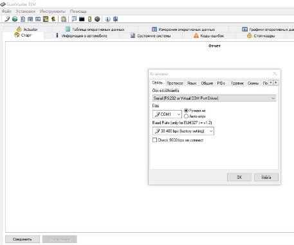Click the speech bubble toolbar icon
Viewport: 294px width, 245px height.
[x=74, y=19]
